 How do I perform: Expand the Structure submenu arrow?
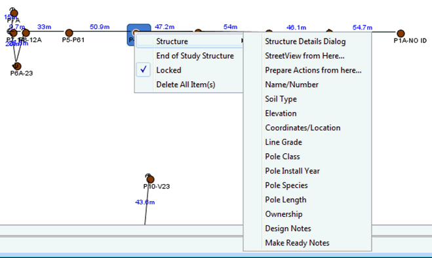pyautogui.click(x=242, y=41)
